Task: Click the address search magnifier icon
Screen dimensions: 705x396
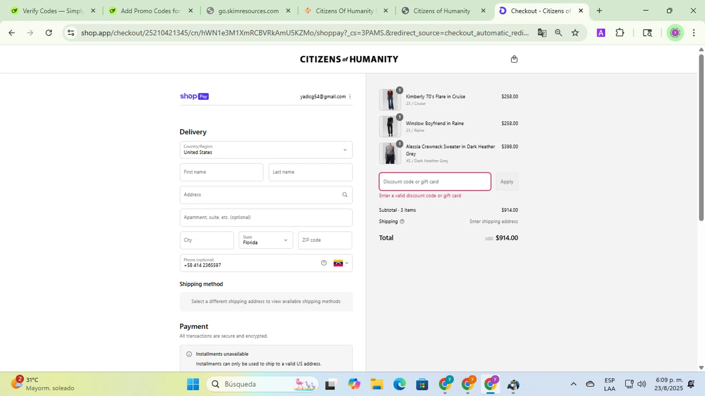Action: [x=345, y=195]
